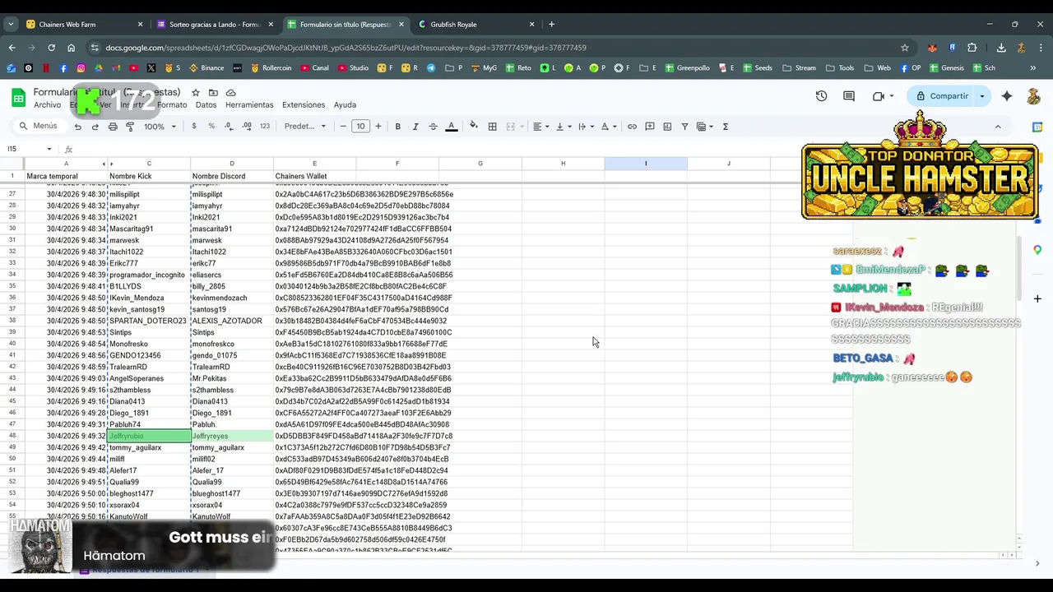
Task: Open the functions sigma menu
Action: (725, 127)
